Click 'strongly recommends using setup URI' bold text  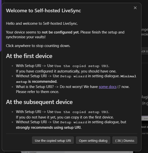click(x=48, y=127)
